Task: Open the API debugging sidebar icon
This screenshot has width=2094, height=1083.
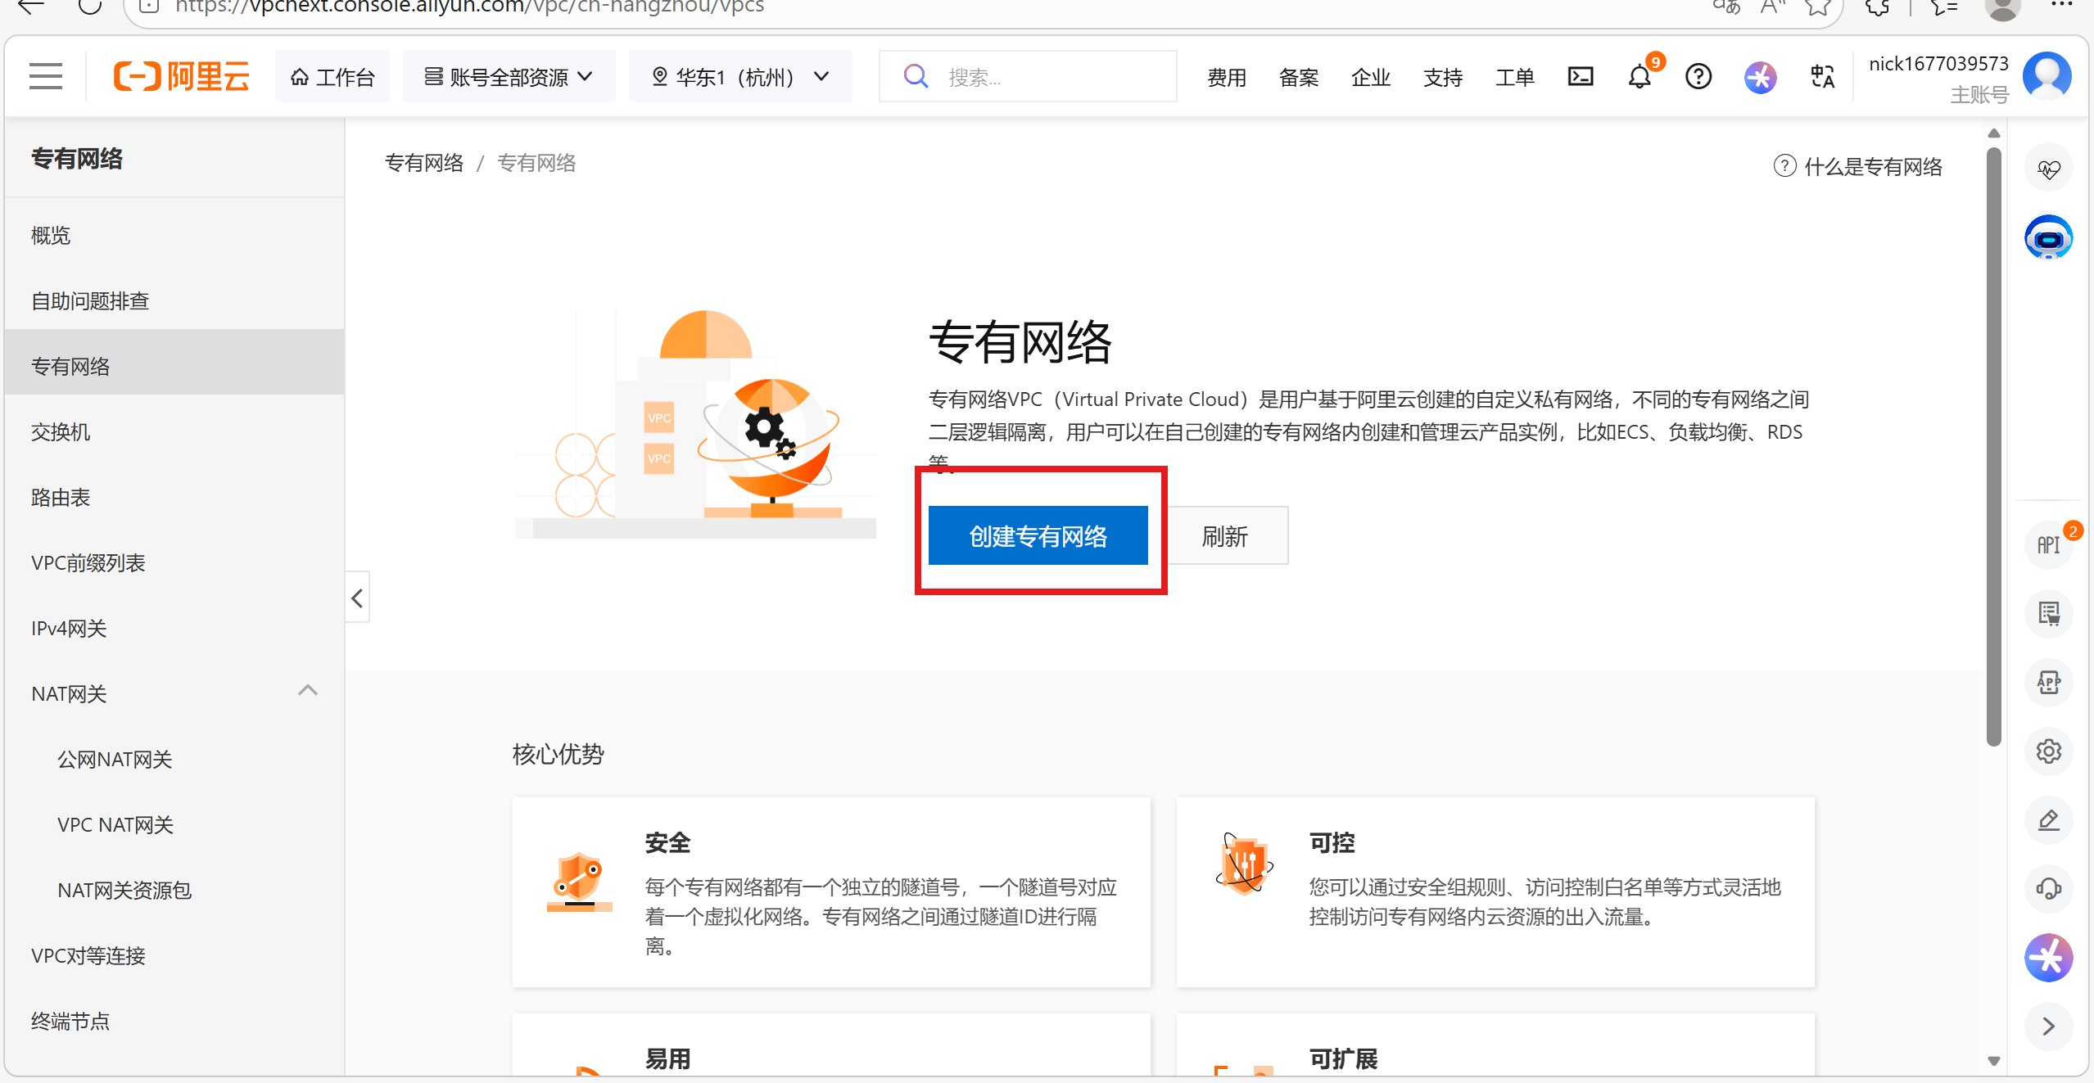Action: coord(2048,544)
